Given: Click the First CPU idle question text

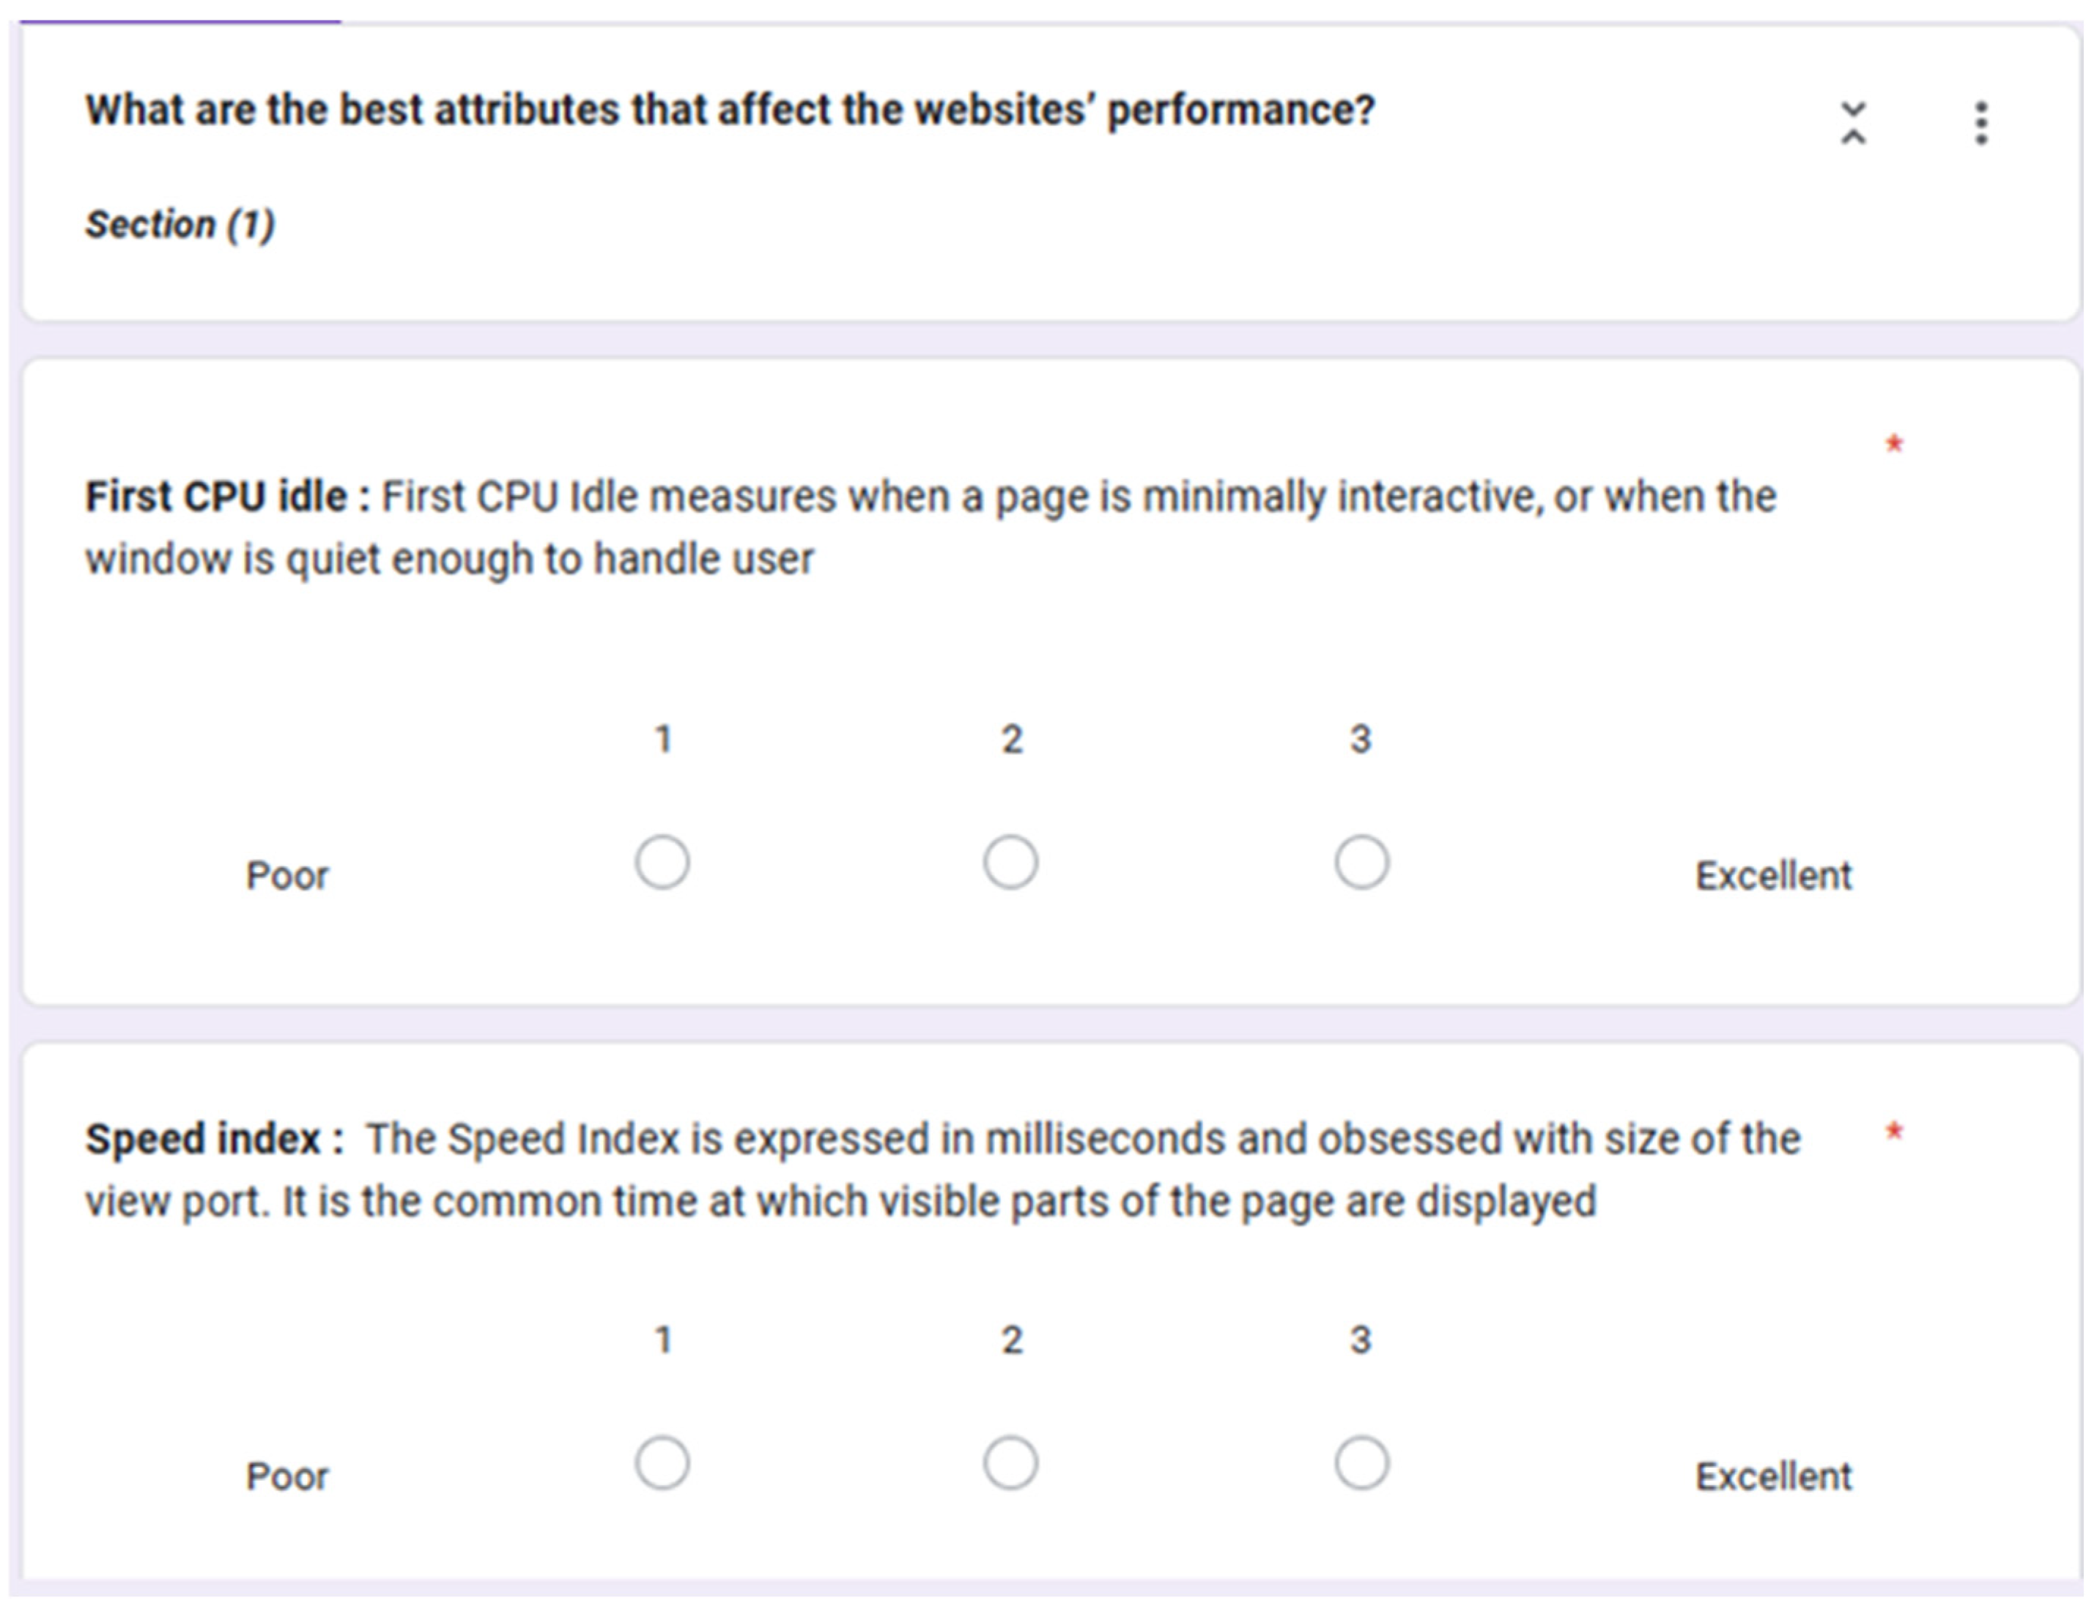Looking at the screenshot, I should (929, 527).
